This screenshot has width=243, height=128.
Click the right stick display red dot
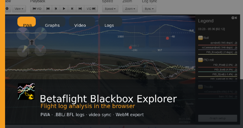point(167,38)
